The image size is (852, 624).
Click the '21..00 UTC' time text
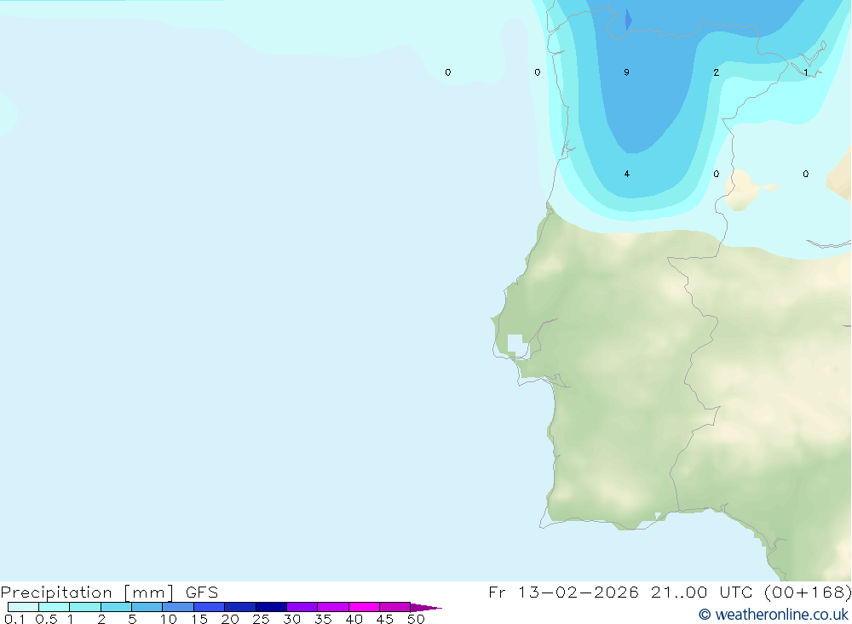(701, 592)
